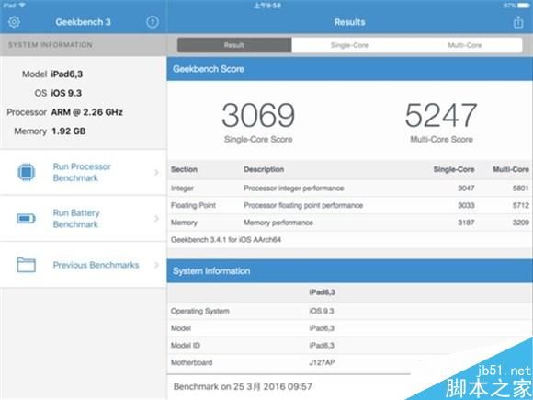
Task: Click the Model row label in System Information
Action: tap(181, 328)
